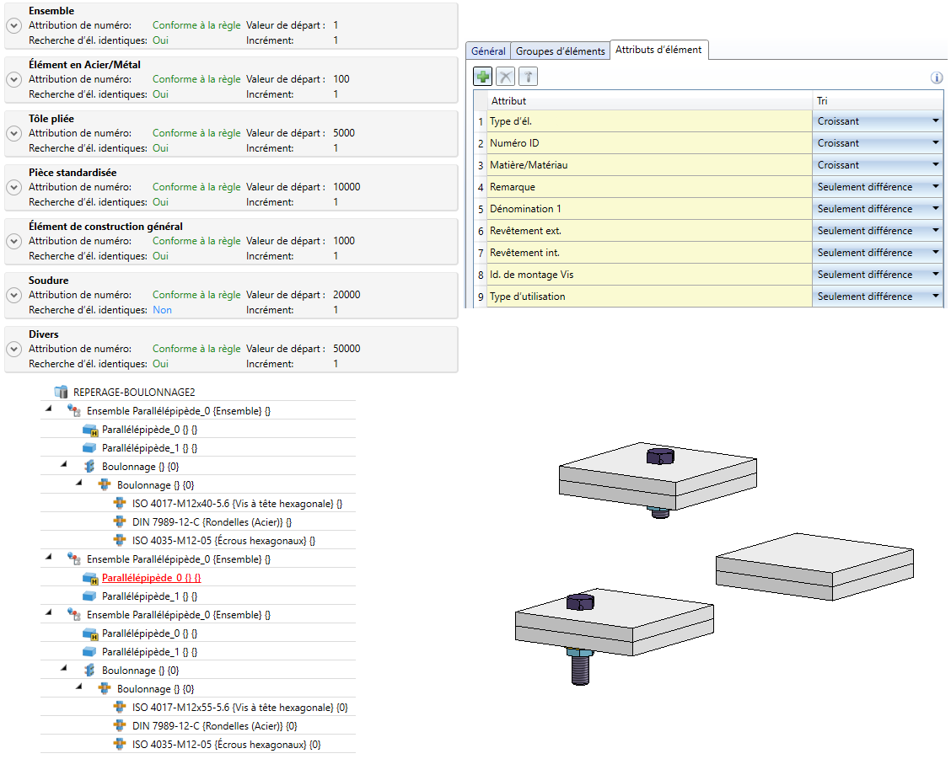Select the 'Type d'él.' attribute cell
The image size is (951, 759).
click(x=649, y=121)
